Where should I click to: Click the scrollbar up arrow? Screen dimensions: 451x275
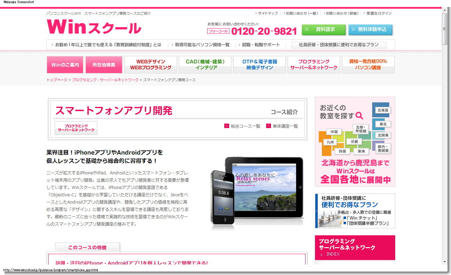point(444,10)
